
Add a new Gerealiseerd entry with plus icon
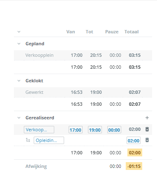coord(147,118)
